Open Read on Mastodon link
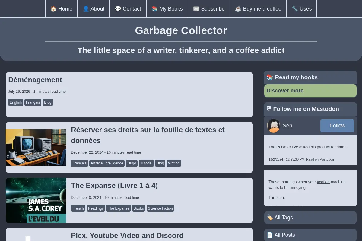Screen dimensions: 362x241 point(320,159)
